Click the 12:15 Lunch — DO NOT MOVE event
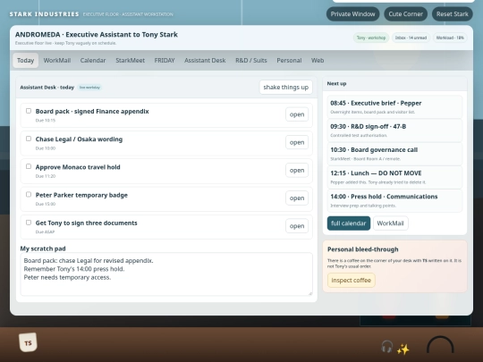The height and width of the screenshot is (362, 483). [x=394, y=177]
